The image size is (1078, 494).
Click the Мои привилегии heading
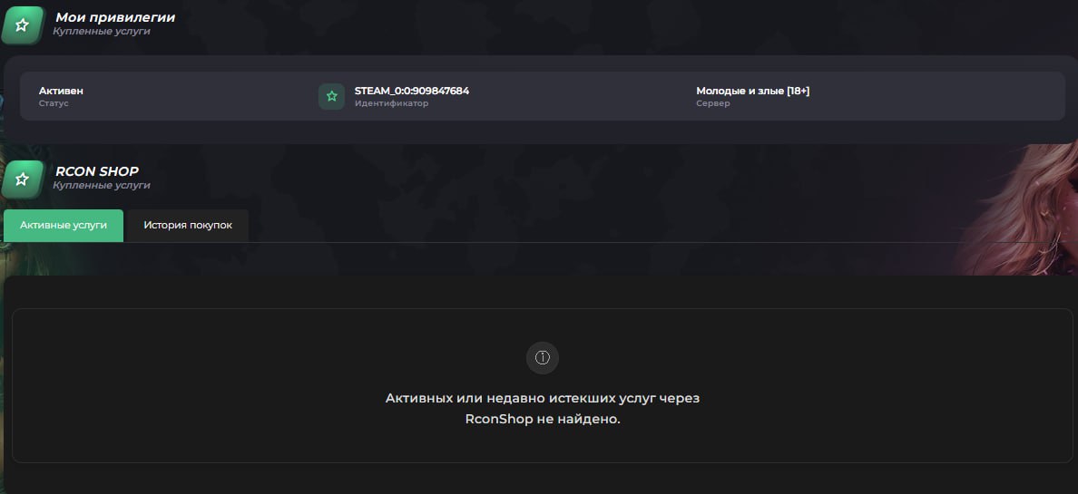click(x=115, y=17)
